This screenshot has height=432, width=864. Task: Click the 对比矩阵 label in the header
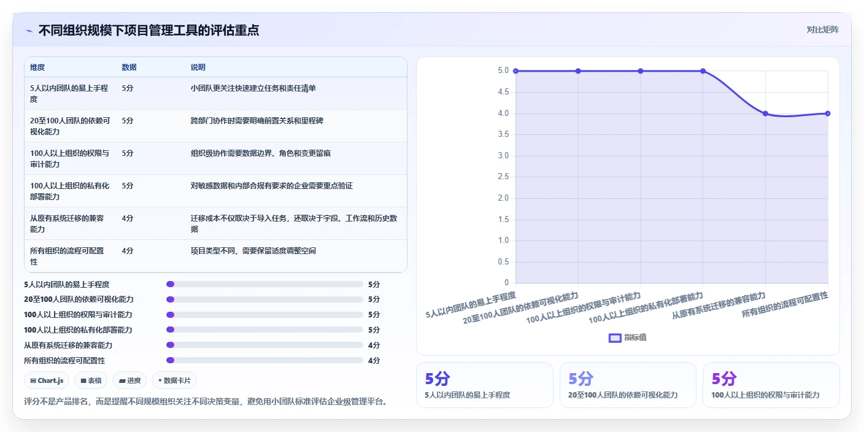click(822, 29)
